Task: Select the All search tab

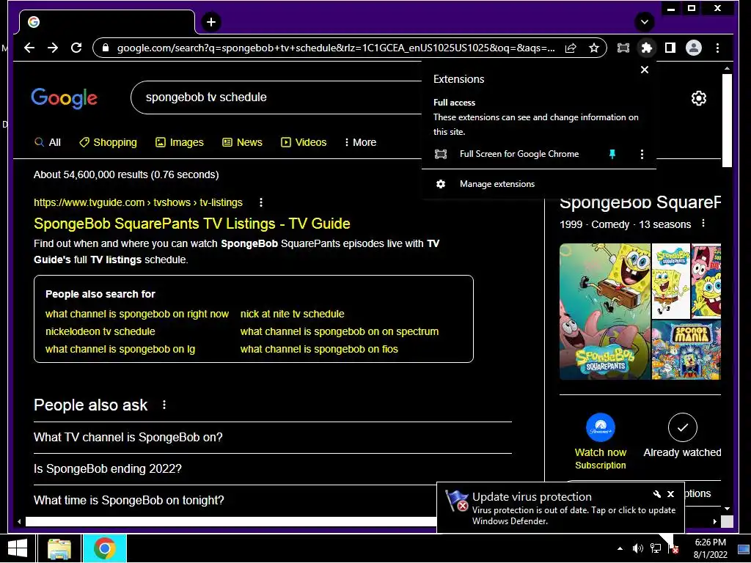Action: point(48,142)
